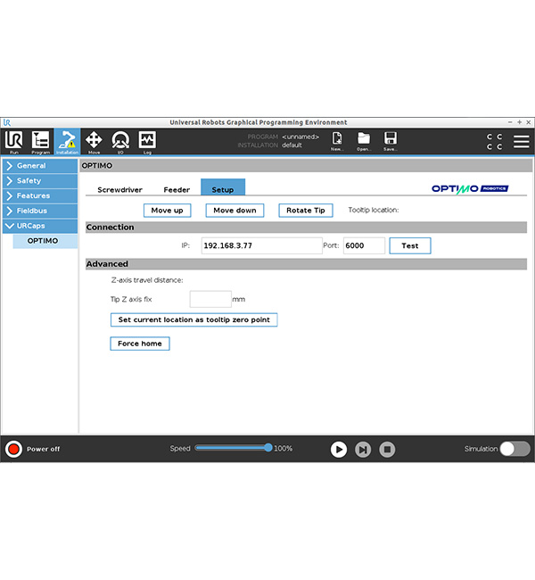
Task: Open the Run screen icon
Action: click(x=13, y=141)
